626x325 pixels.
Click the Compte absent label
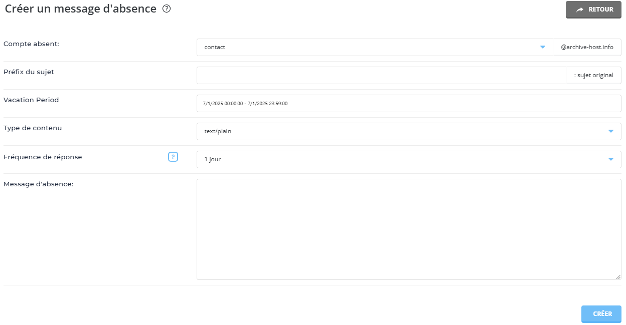pyautogui.click(x=31, y=44)
